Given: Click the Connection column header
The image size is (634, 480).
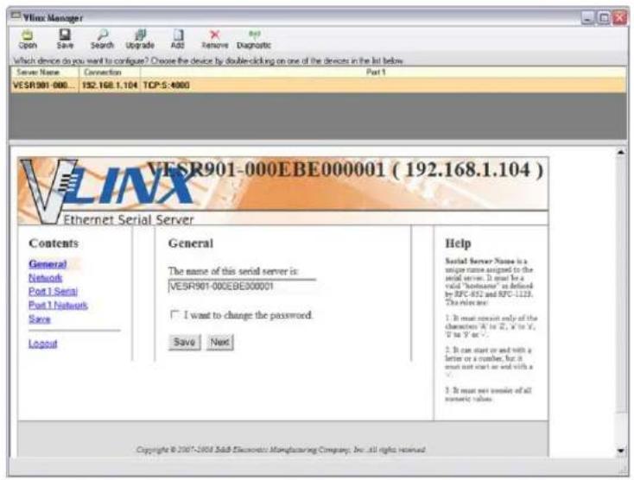Looking at the screenshot, I should click(110, 73).
